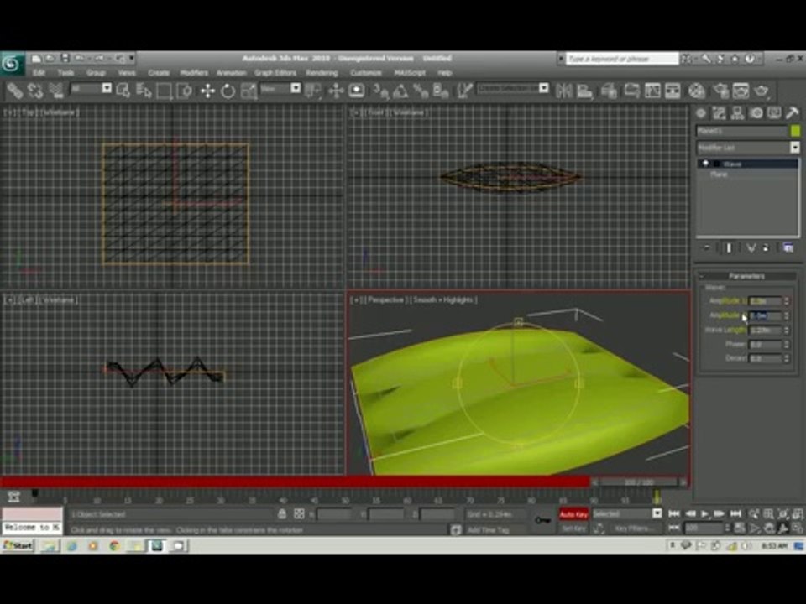Toggle Percent Snap in main toolbar
This screenshot has width=806, height=604.
421,91
